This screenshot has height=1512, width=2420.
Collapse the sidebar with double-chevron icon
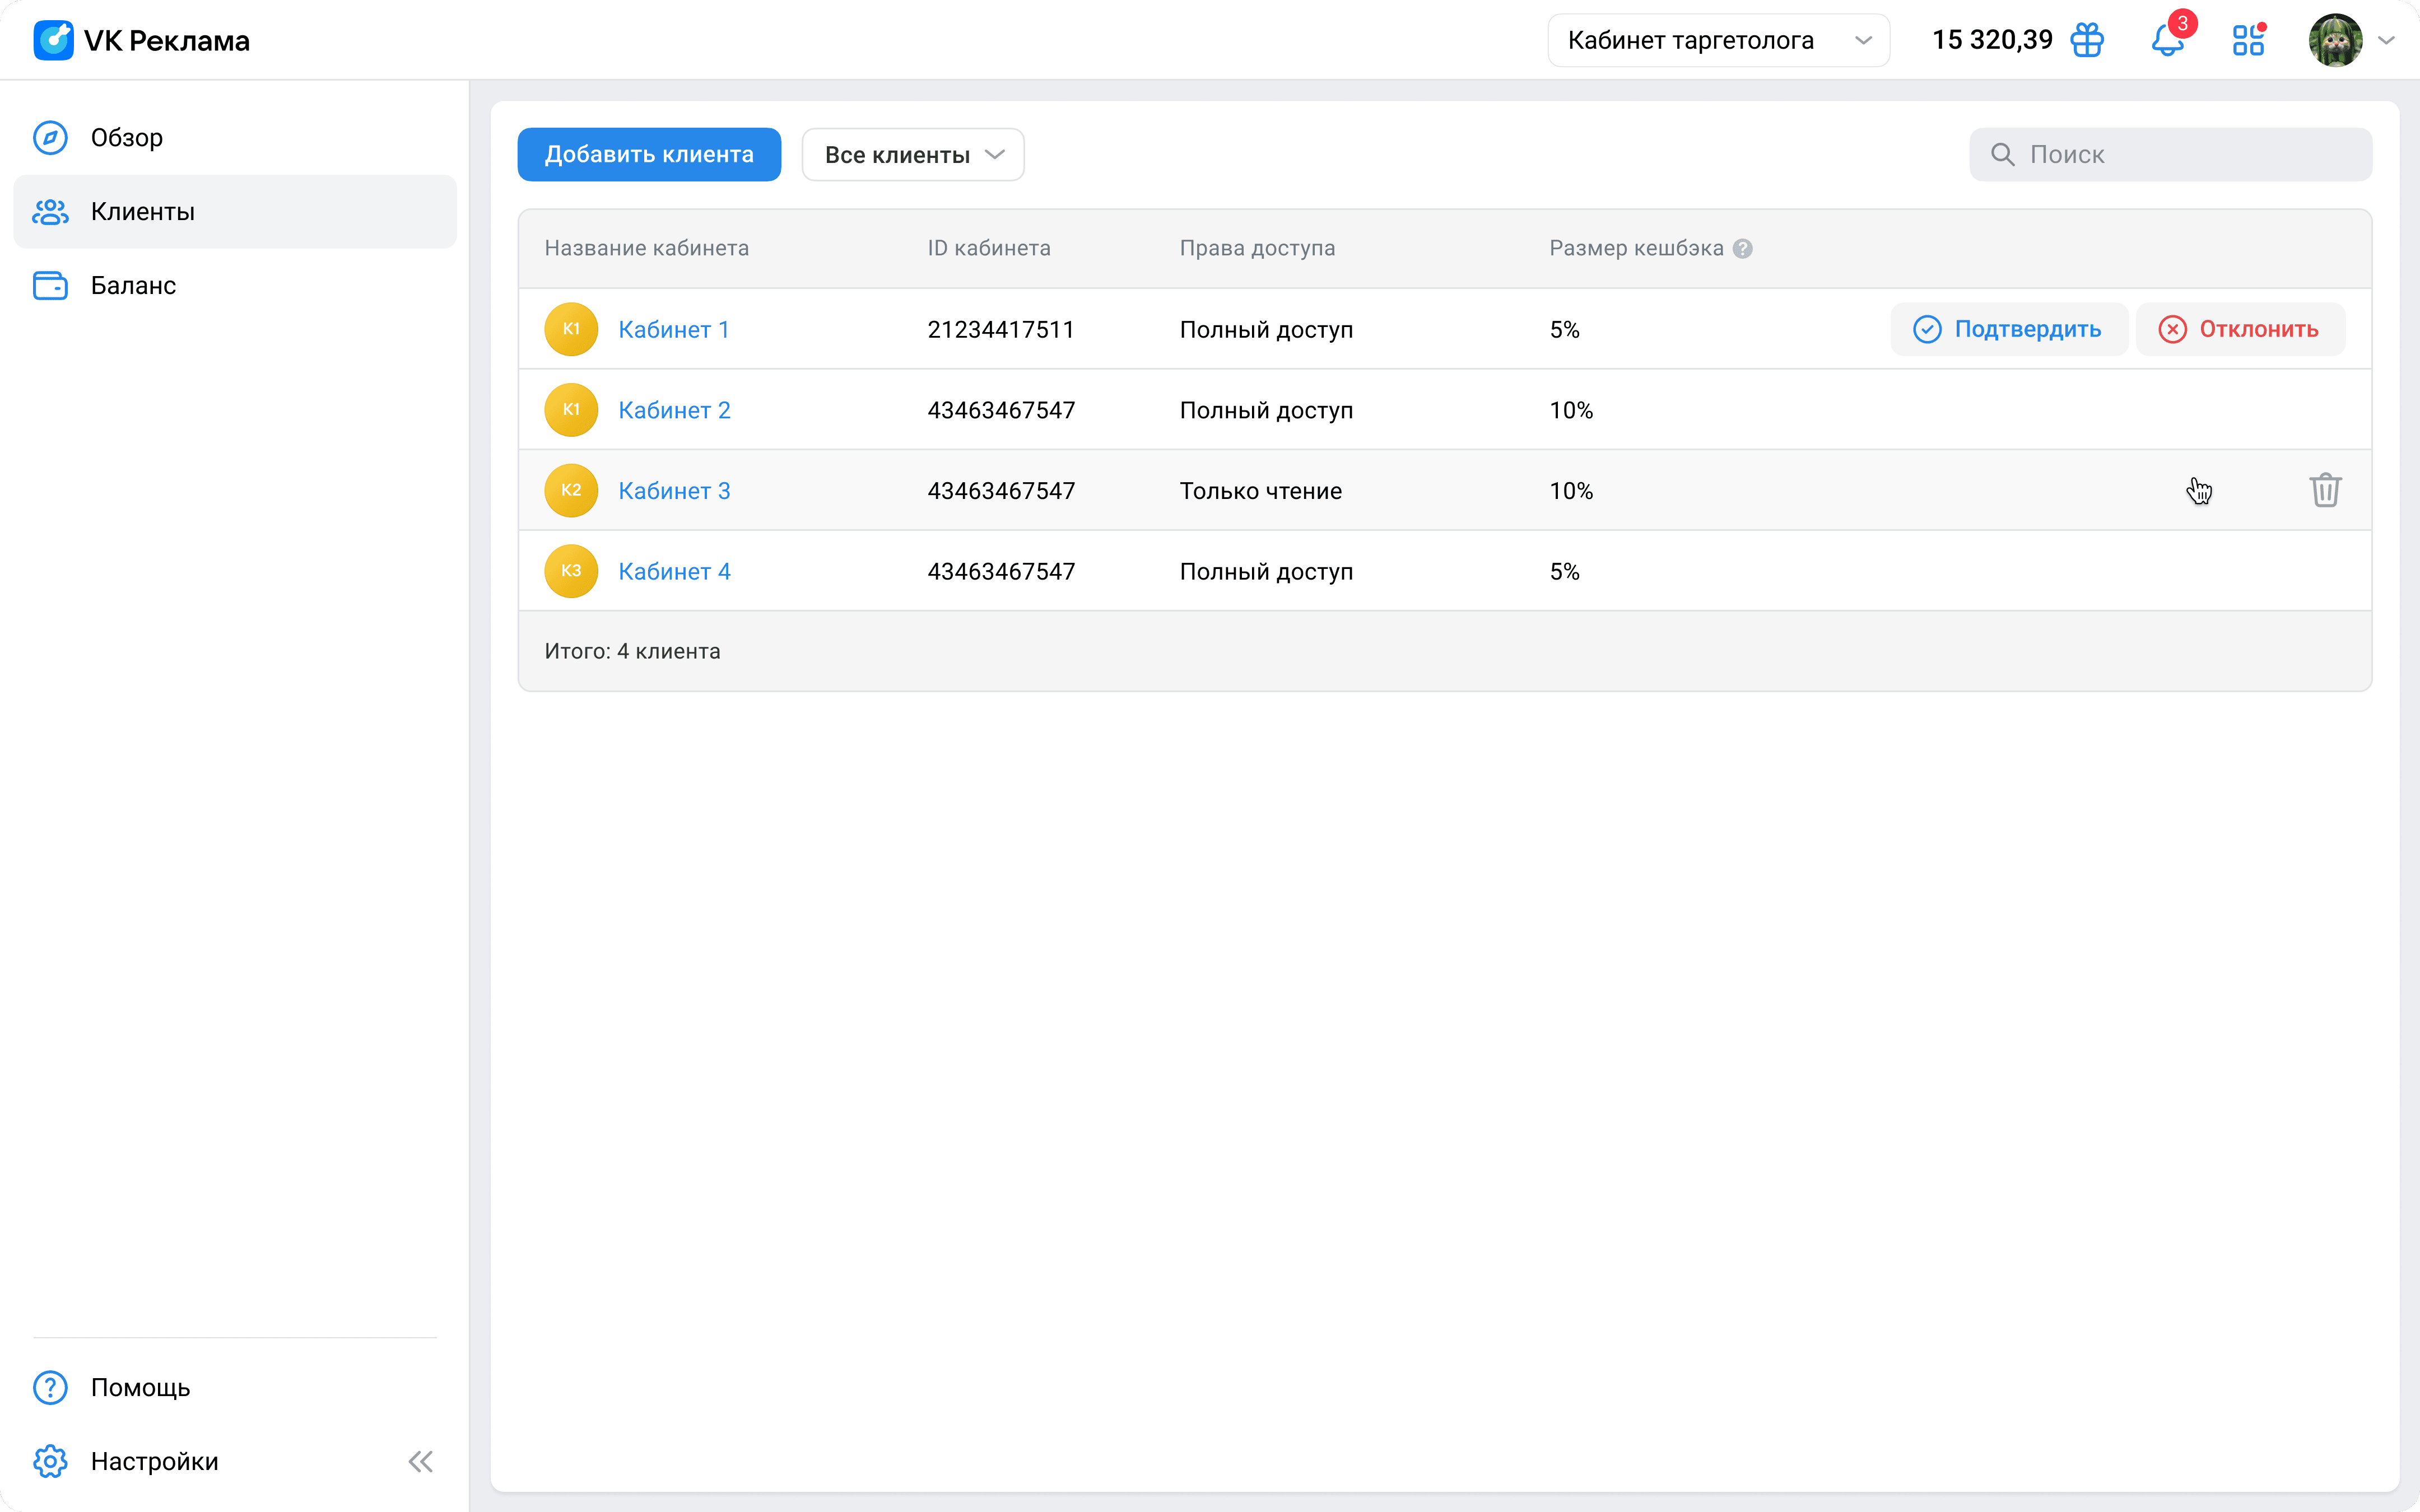(x=421, y=1461)
